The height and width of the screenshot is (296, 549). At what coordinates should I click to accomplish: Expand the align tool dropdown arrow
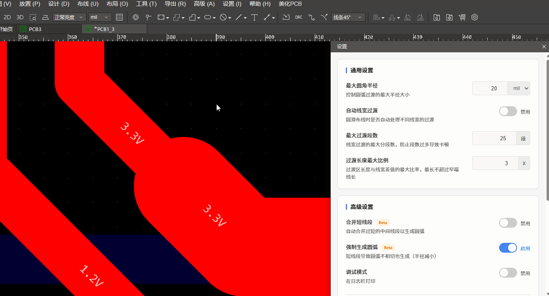pos(383,18)
